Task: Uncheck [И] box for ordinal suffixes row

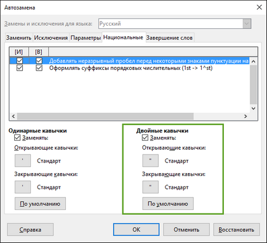Action: [x=20, y=68]
